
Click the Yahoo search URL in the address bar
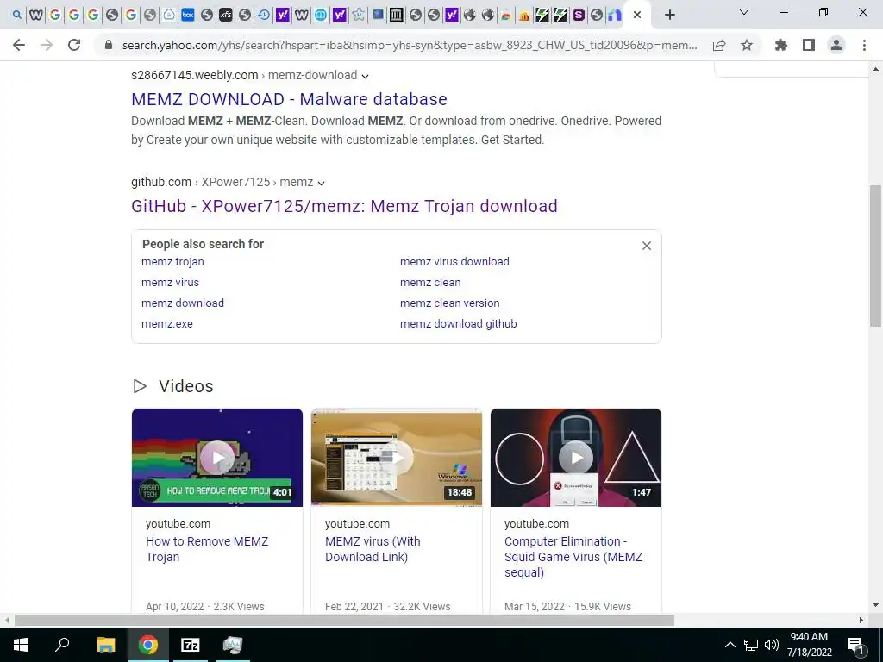410,45
